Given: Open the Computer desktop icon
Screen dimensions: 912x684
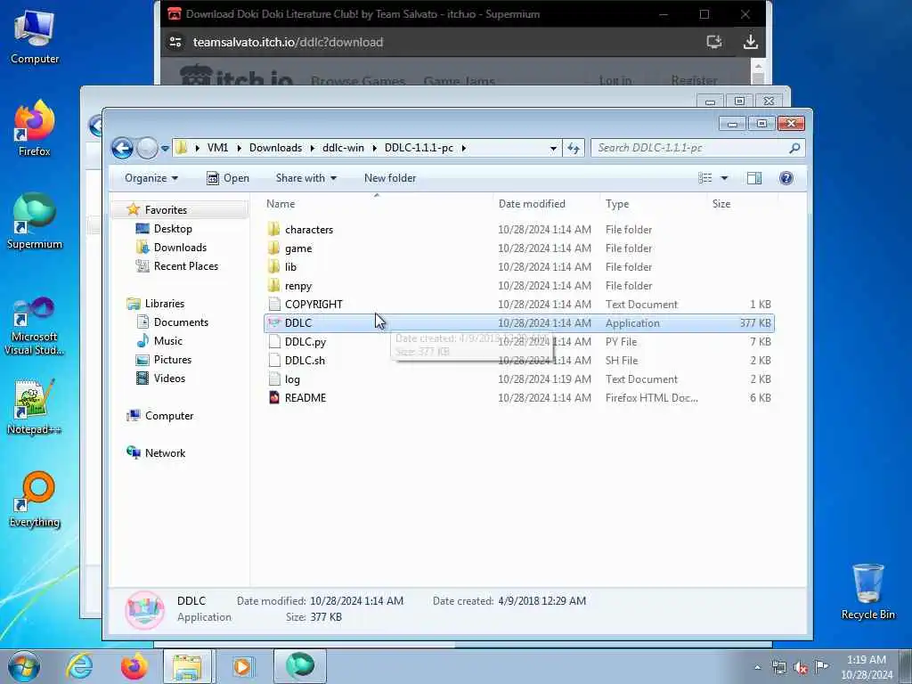Looking at the screenshot, I should (35, 36).
